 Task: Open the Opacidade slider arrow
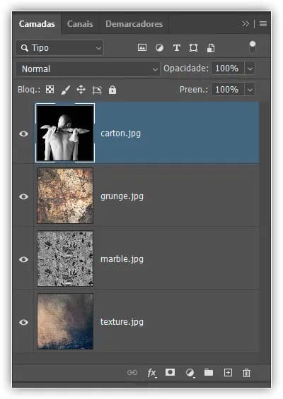point(250,69)
